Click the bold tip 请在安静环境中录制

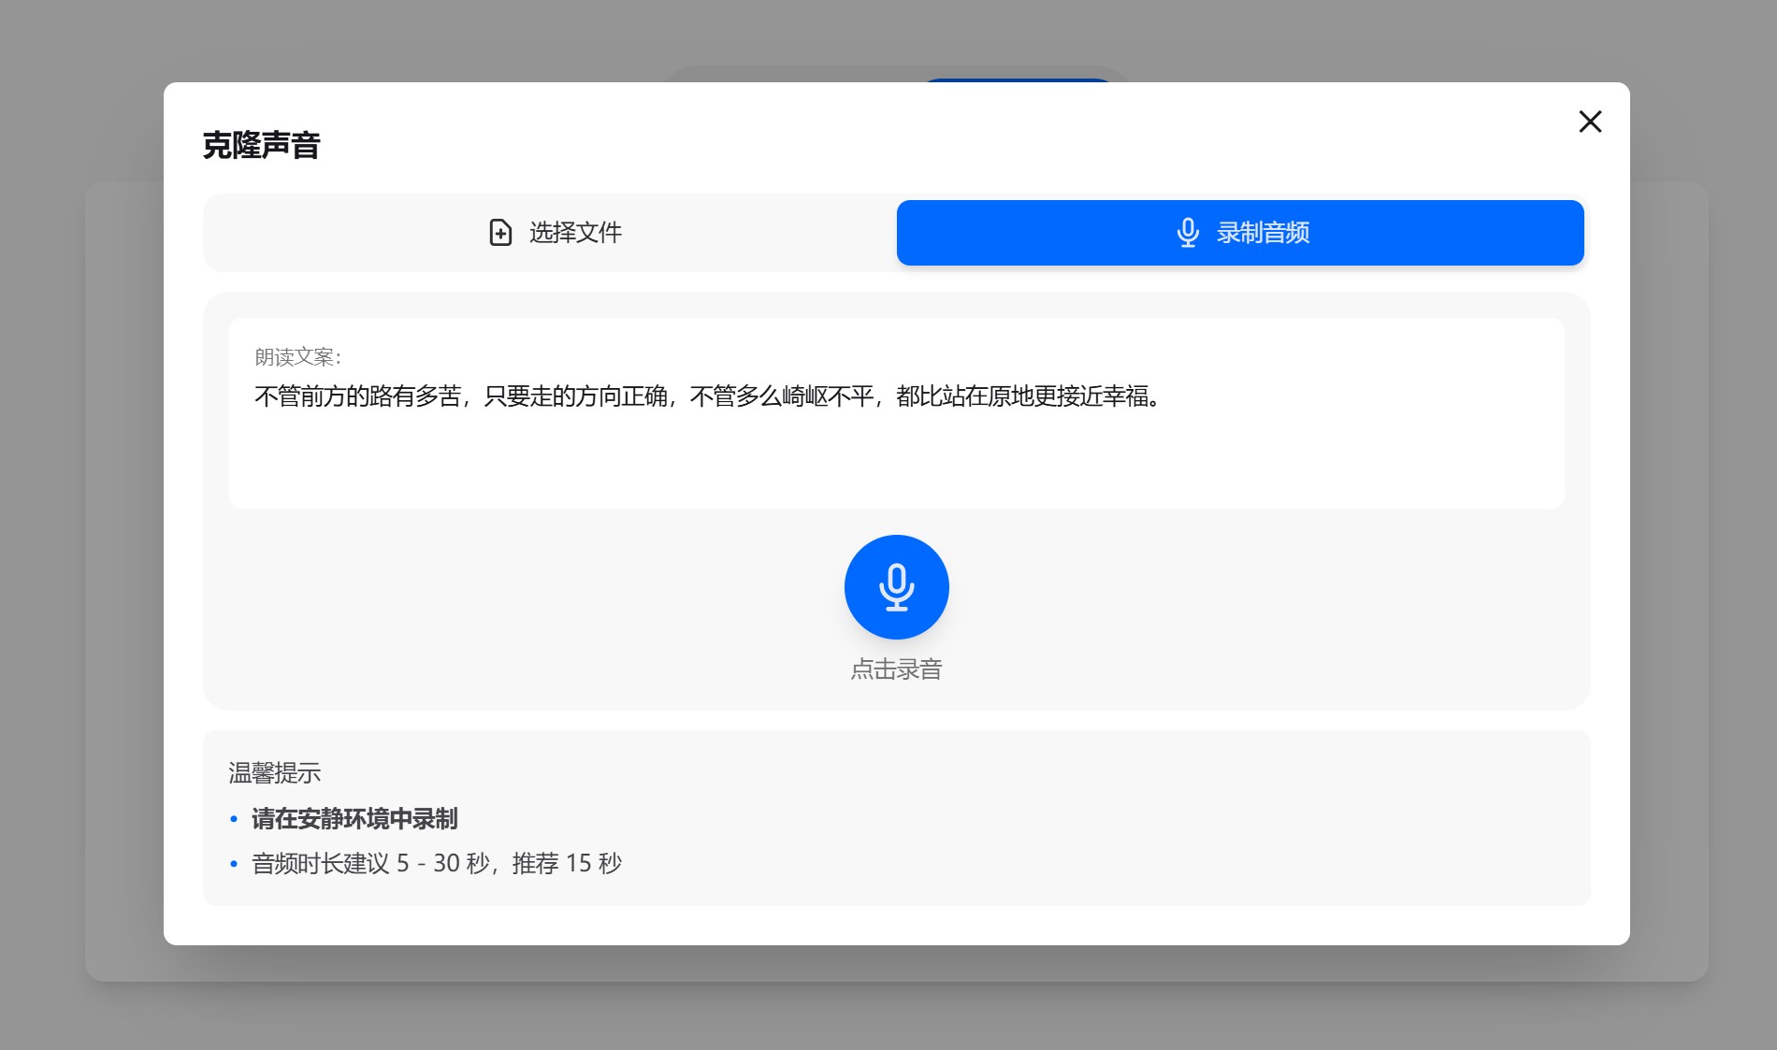tap(353, 818)
